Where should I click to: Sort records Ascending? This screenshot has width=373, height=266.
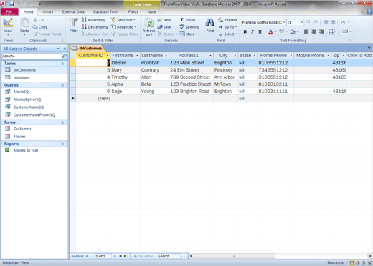pos(93,20)
